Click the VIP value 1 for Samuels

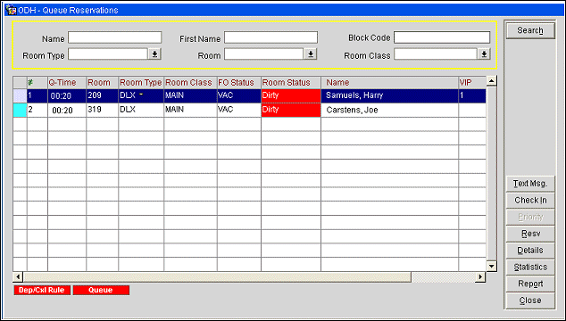(472, 96)
